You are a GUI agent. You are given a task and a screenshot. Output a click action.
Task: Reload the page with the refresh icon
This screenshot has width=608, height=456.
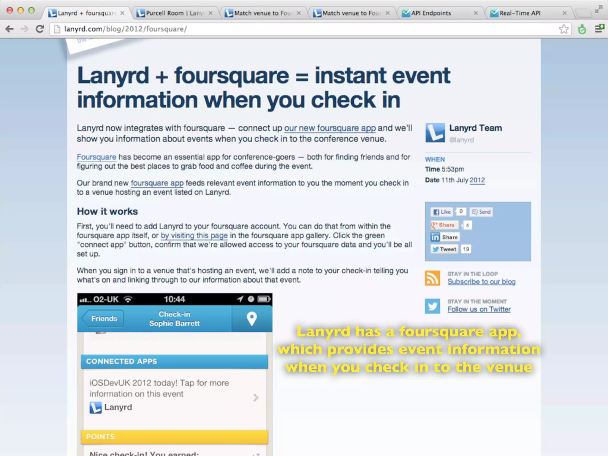(x=40, y=29)
